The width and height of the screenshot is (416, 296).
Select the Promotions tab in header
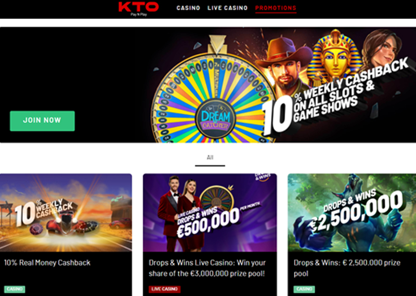(276, 8)
